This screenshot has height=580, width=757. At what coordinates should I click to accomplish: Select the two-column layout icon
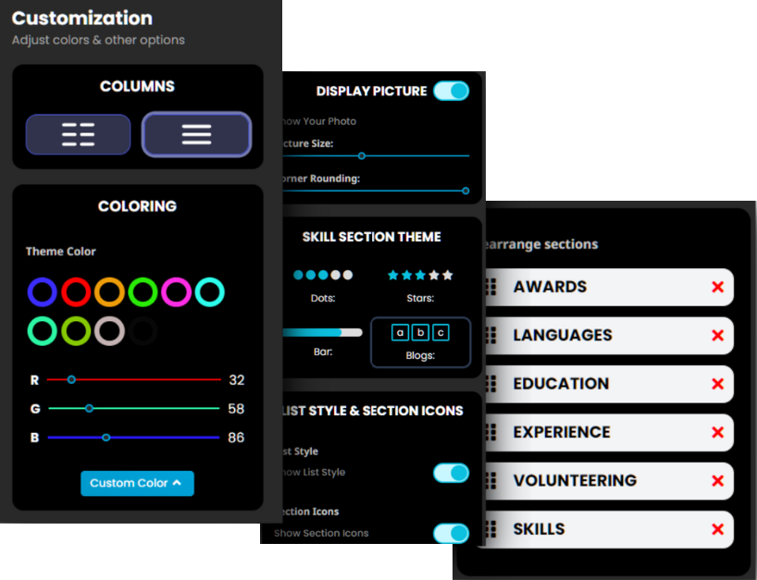(x=78, y=134)
